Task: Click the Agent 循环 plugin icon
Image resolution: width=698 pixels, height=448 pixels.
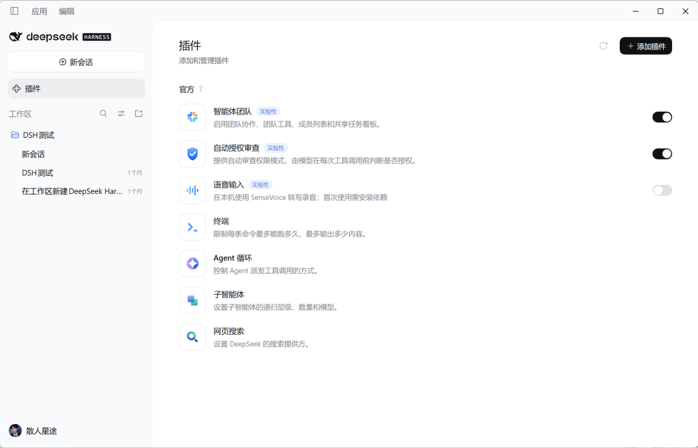Action: pyautogui.click(x=193, y=264)
